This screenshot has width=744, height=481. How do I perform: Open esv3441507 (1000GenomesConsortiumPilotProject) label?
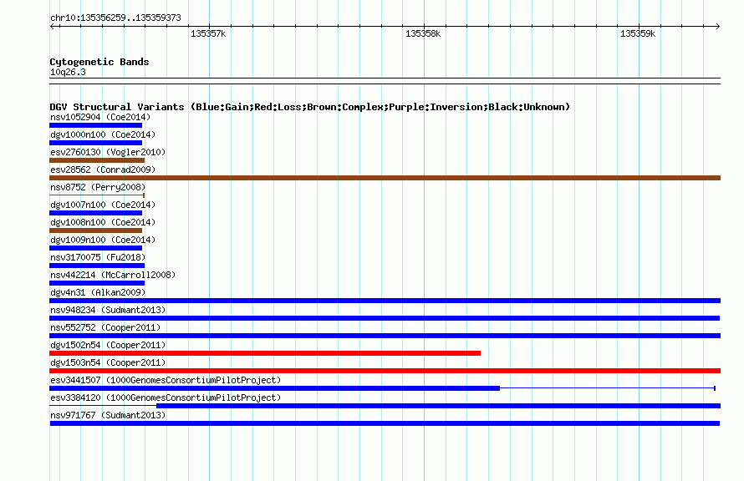166,380
